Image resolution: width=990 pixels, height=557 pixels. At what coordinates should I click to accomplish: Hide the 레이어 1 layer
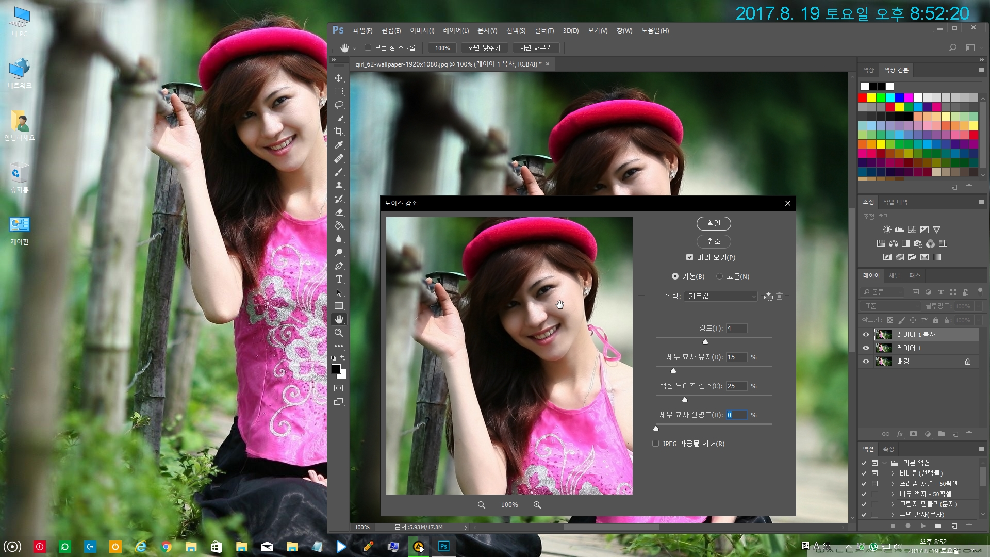(x=866, y=348)
